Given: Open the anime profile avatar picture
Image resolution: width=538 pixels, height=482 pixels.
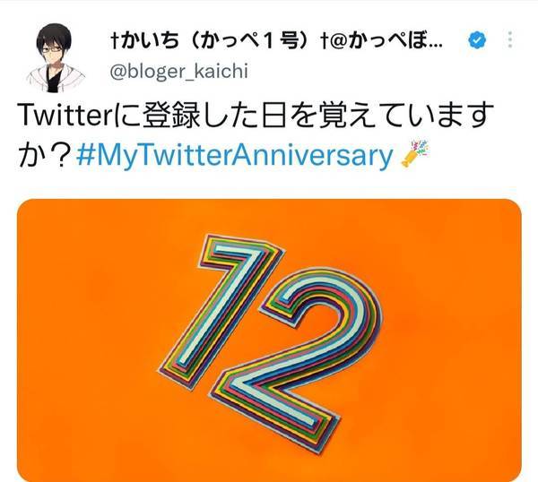Looking at the screenshot, I should 55,57.
